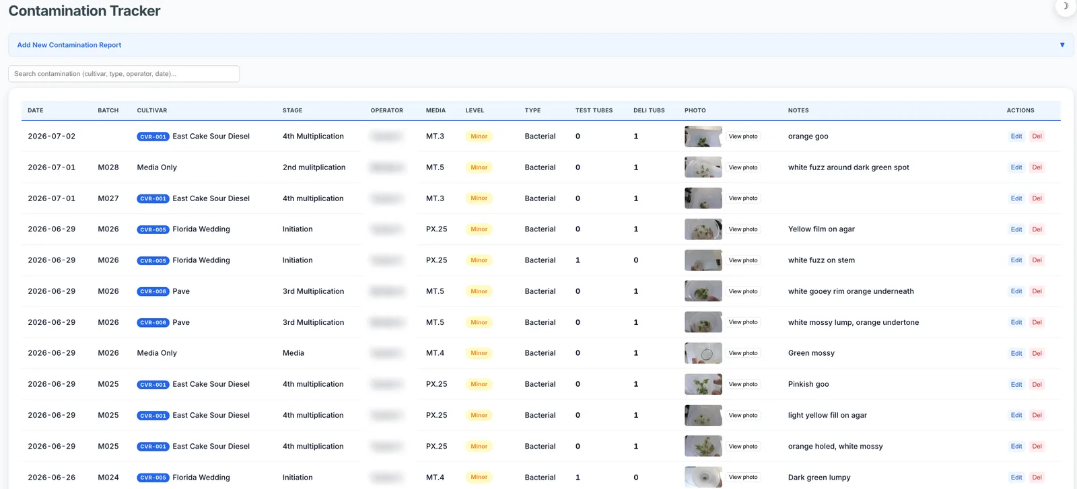Select the M024 batch cell
This screenshot has width=1077, height=489.
[x=108, y=477]
